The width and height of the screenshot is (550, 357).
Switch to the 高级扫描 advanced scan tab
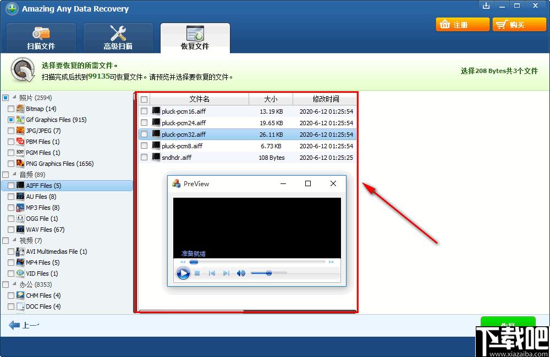pos(118,38)
